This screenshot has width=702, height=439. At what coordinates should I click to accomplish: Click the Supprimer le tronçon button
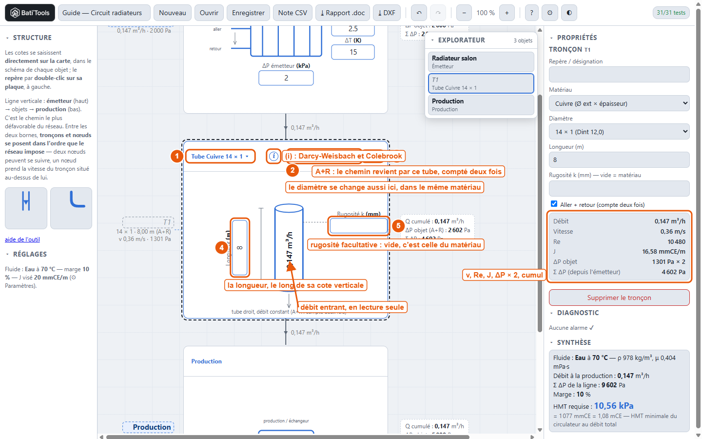619,298
